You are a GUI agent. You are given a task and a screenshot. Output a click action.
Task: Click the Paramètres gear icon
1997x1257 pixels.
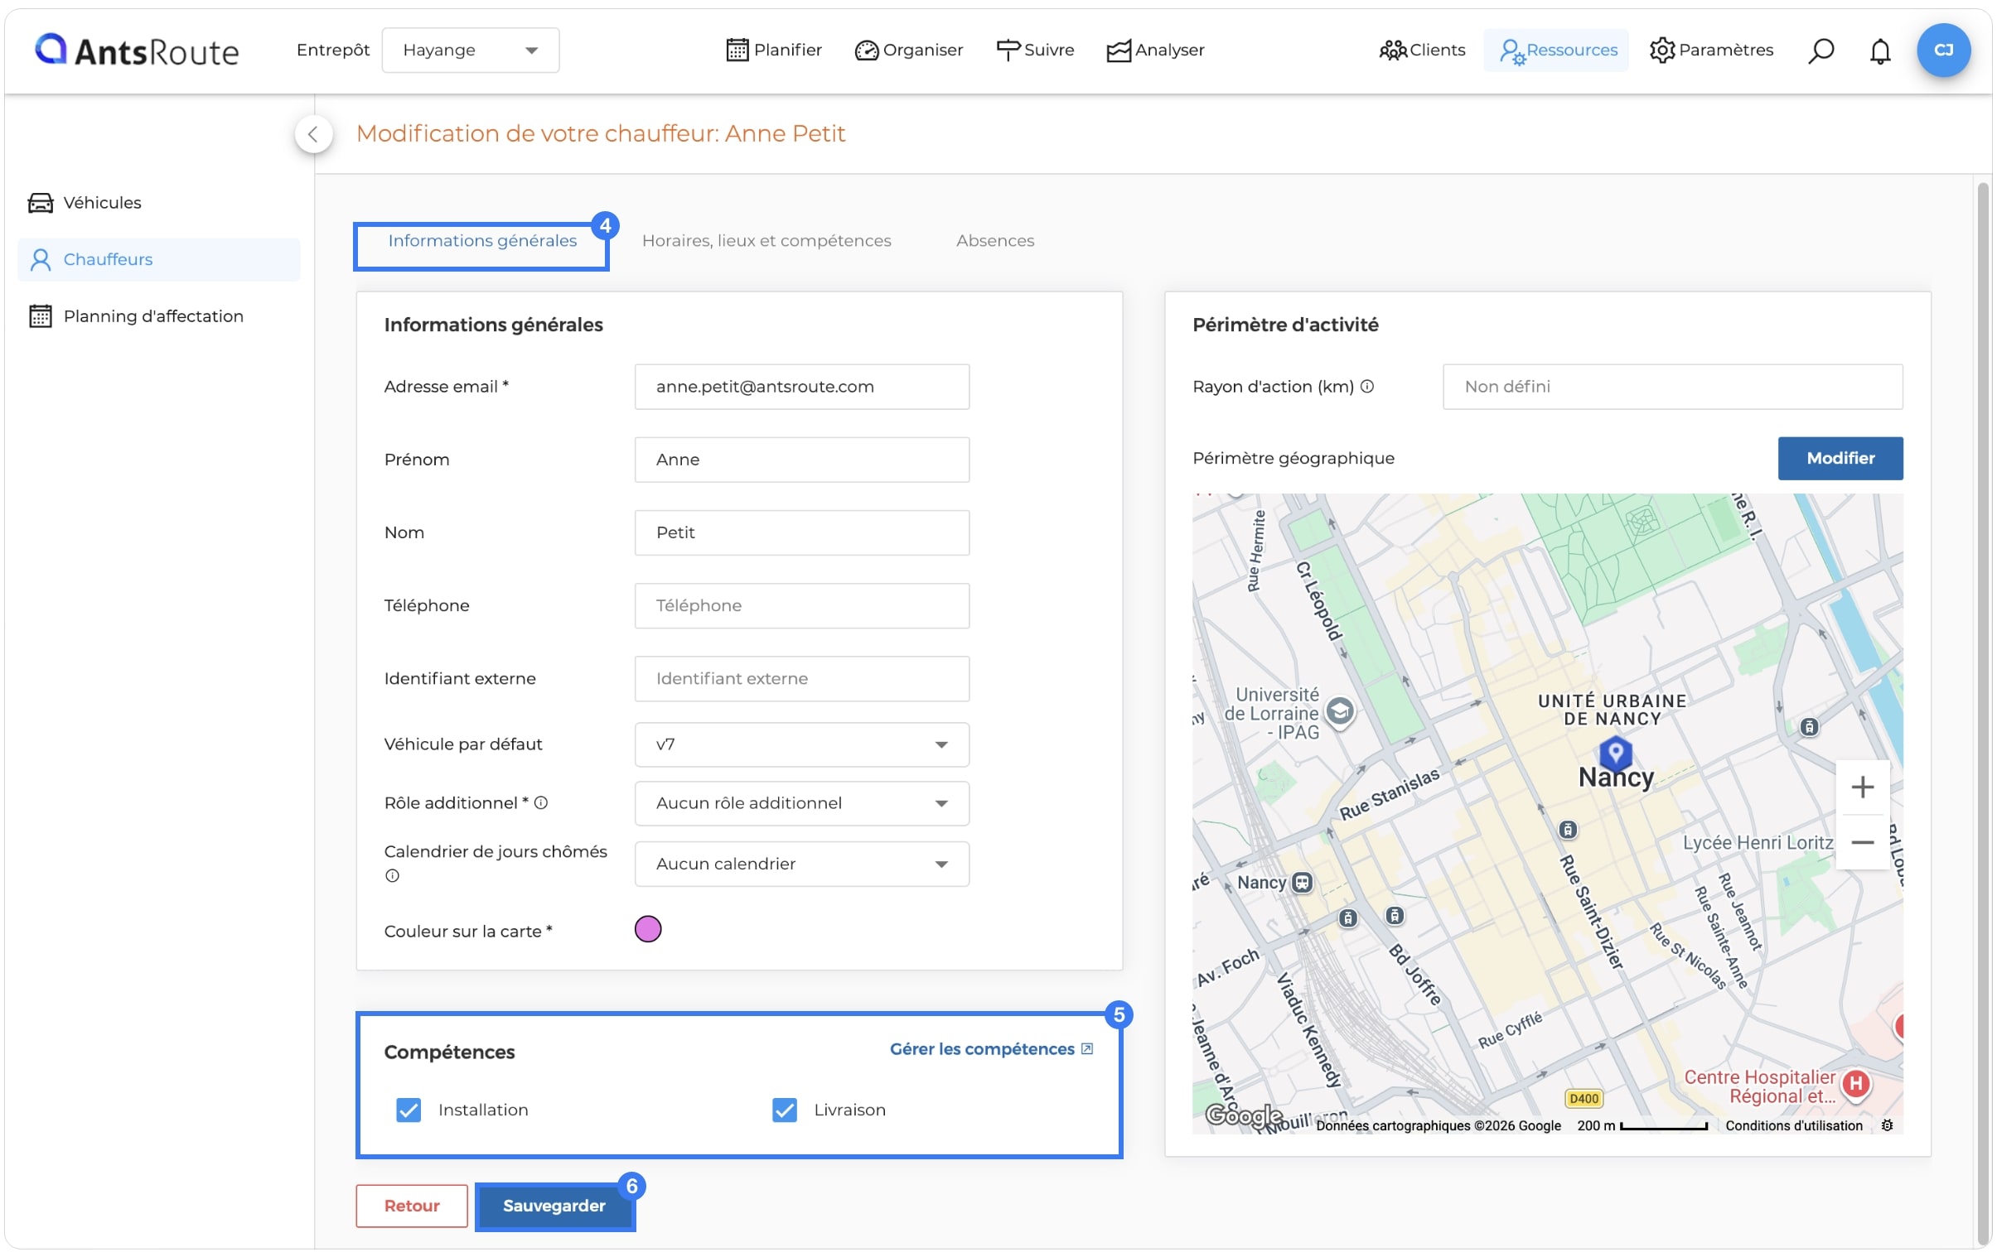point(1662,51)
